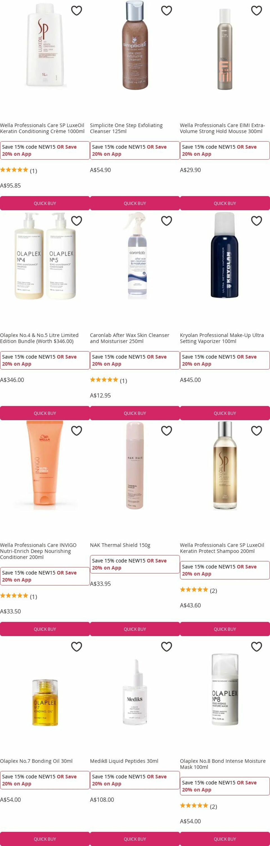Open Medik8 Liquid Peptides 30ml title
Screen dimensions: 270x846
124,761
